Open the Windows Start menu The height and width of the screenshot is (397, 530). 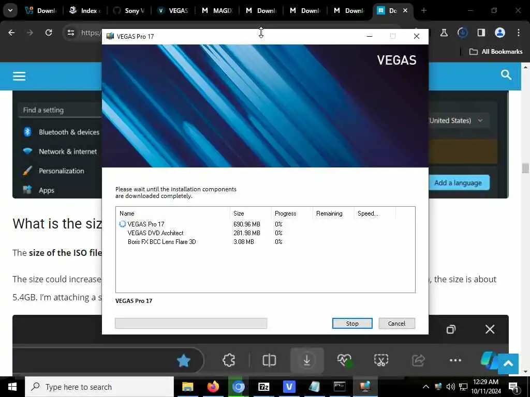point(12,387)
